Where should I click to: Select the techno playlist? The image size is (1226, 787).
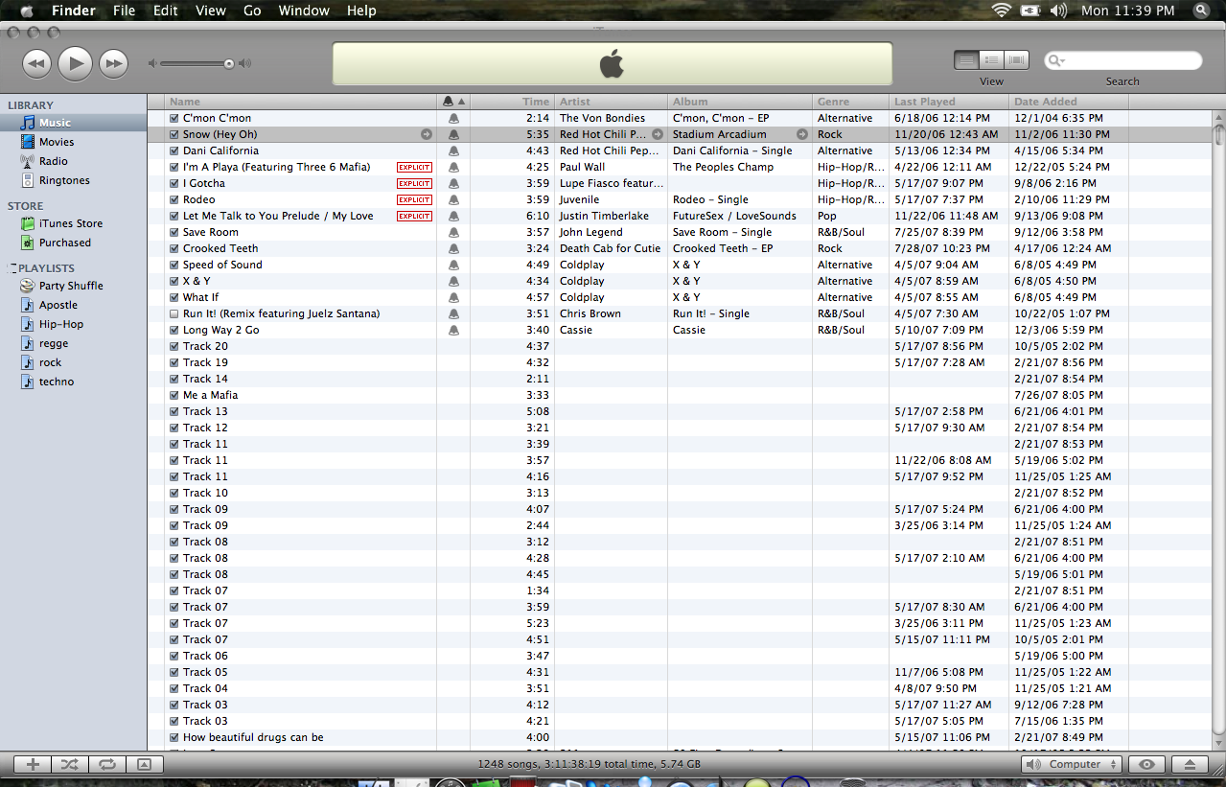[74, 382]
